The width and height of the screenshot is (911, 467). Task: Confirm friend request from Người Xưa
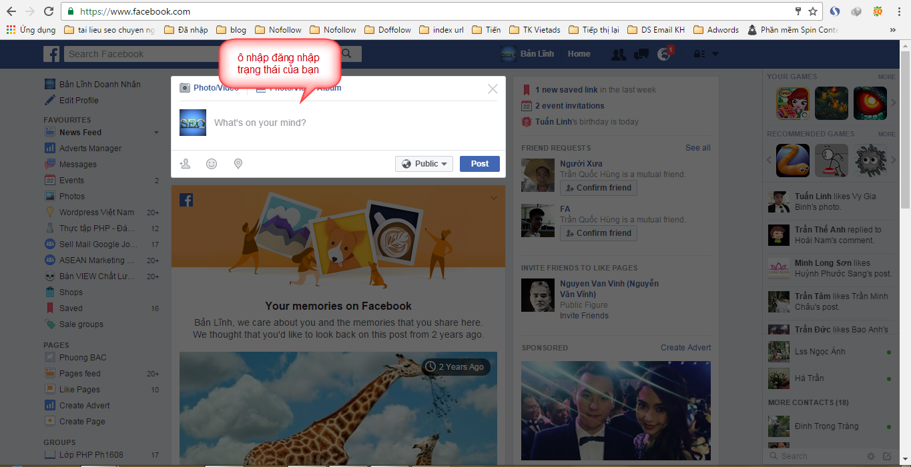coord(598,187)
